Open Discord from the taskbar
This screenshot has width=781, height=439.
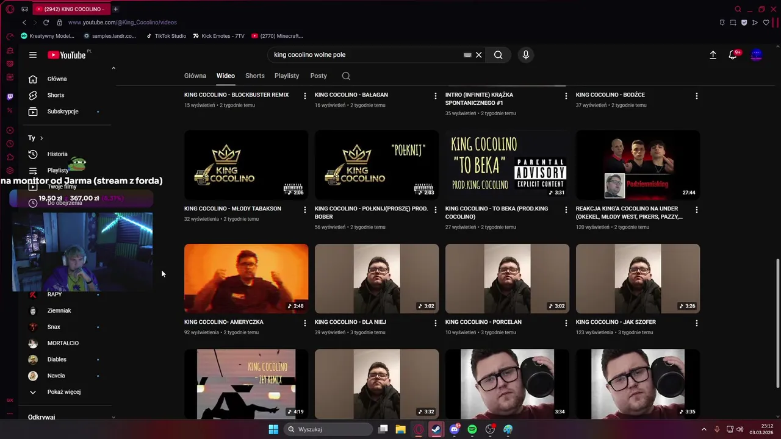pyautogui.click(x=454, y=429)
